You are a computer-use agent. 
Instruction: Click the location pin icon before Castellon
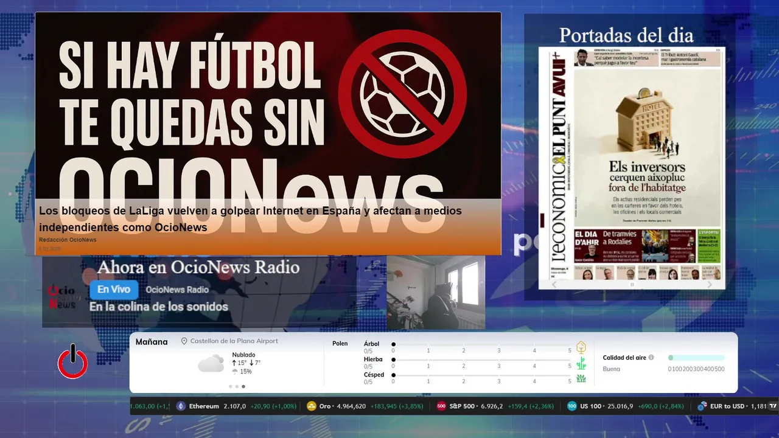(184, 341)
